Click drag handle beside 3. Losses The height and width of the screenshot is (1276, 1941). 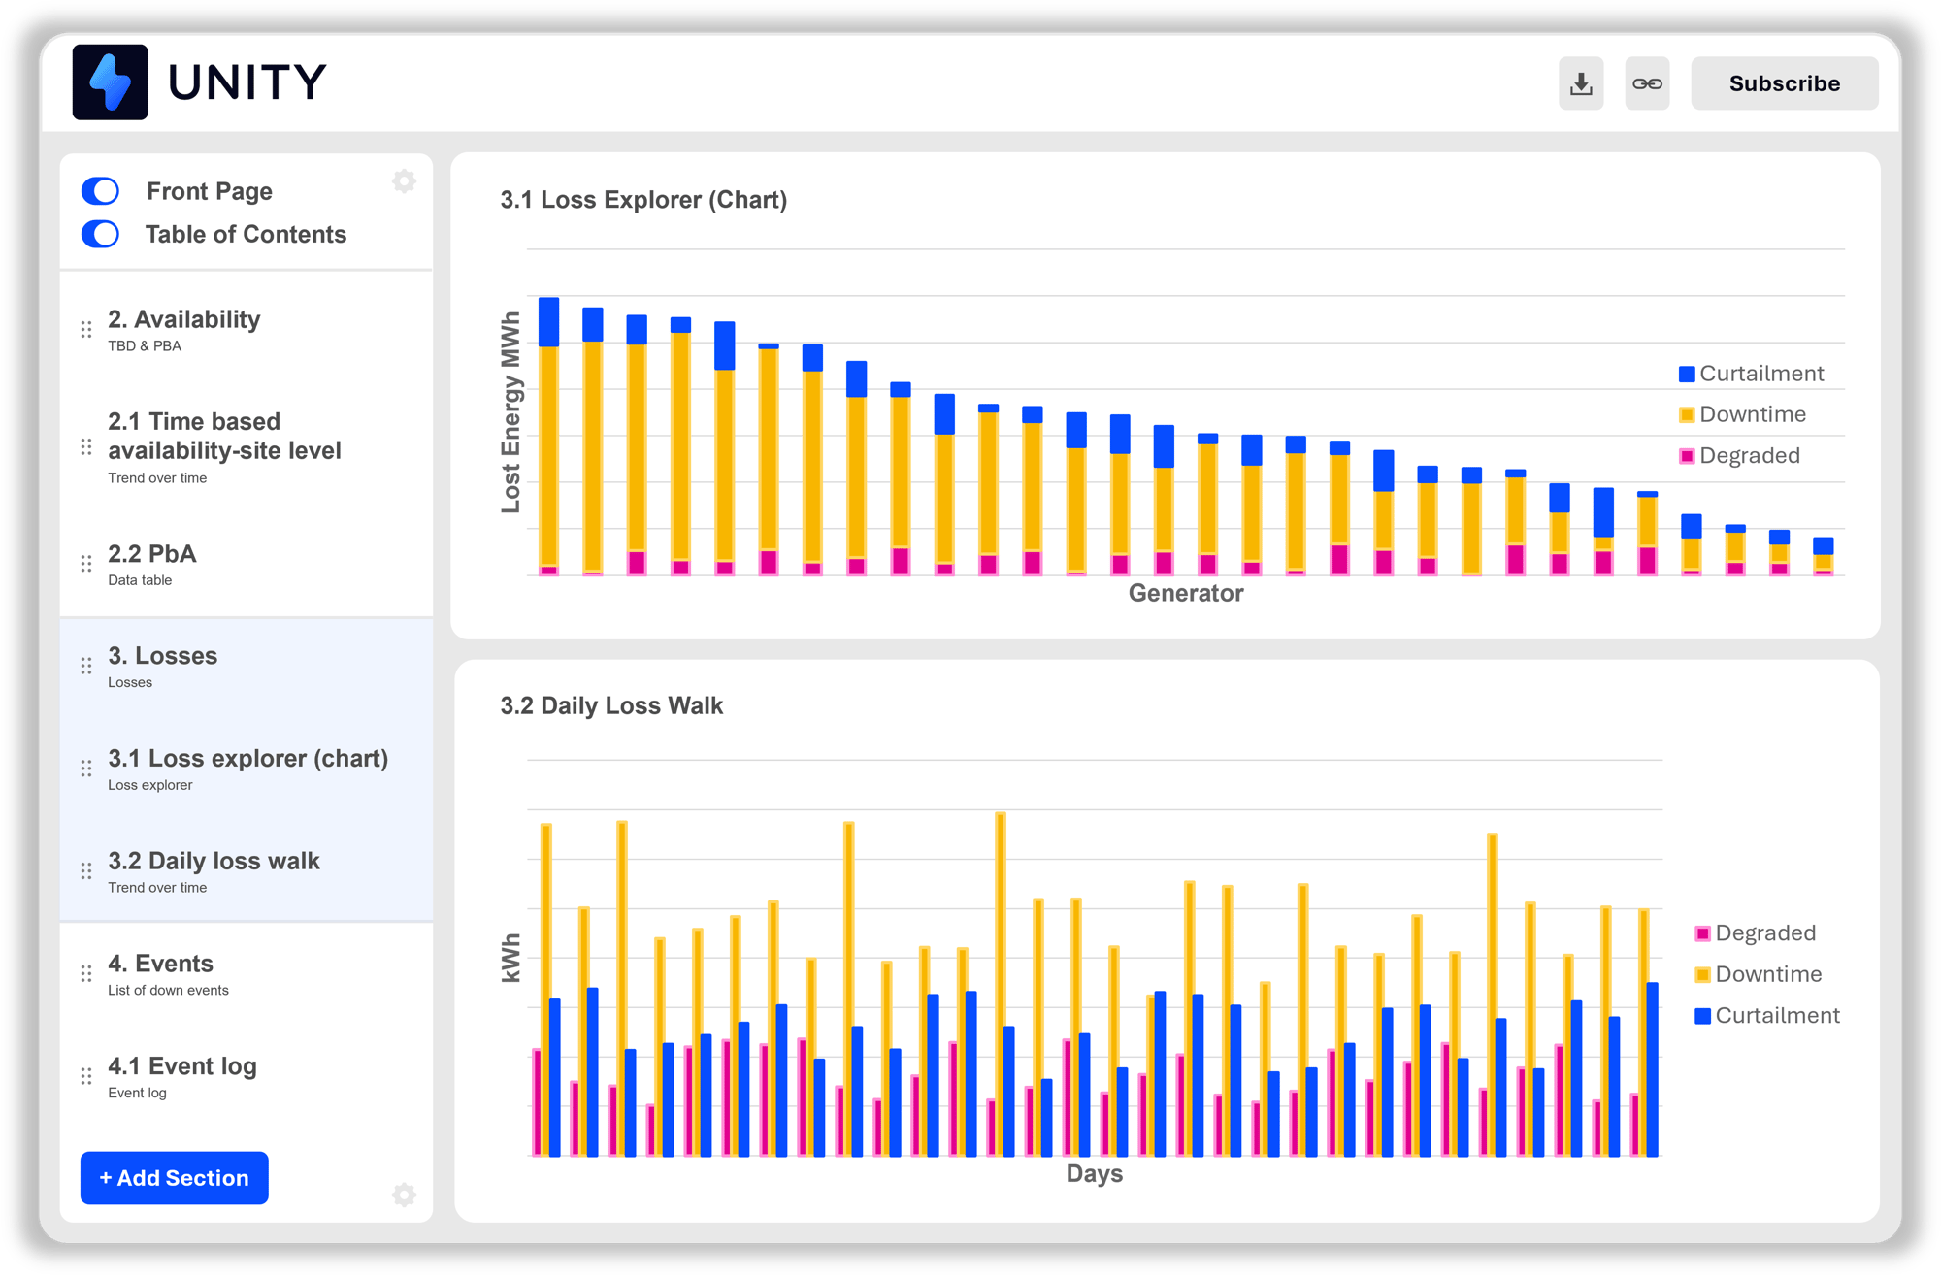tap(86, 666)
